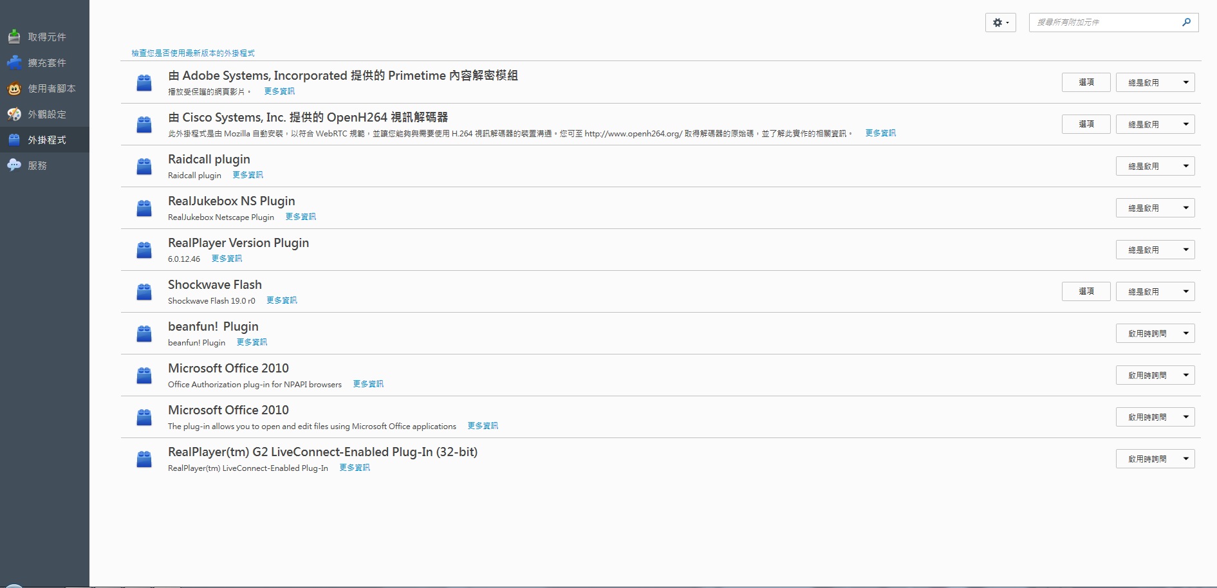
Task: Expand activation dropdown for Raidcall plugin
Action: [1155, 166]
